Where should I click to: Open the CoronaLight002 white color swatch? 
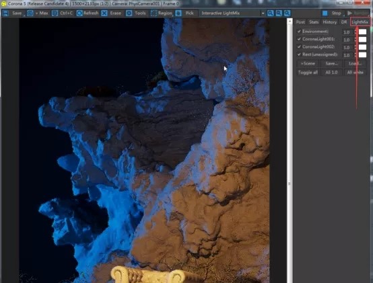pyautogui.click(x=362, y=47)
